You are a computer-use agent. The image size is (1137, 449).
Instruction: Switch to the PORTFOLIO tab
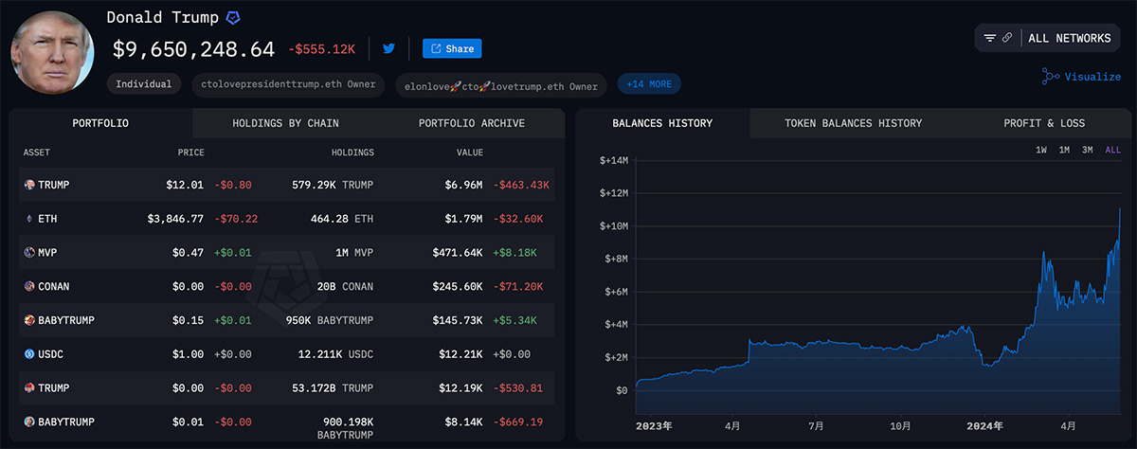[100, 123]
